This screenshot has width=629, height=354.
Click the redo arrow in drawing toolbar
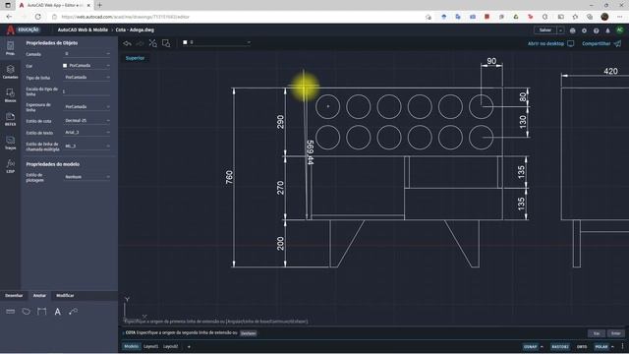140,43
